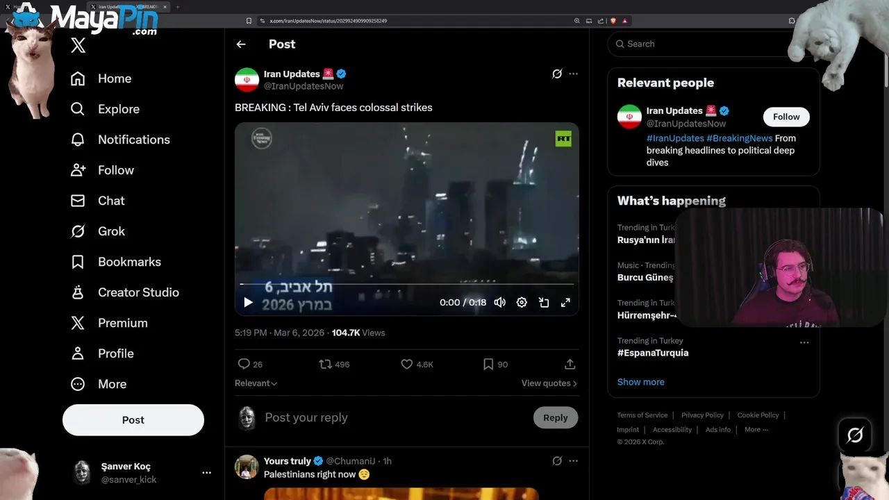Click the Brave Shields icon

pos(613,21)
